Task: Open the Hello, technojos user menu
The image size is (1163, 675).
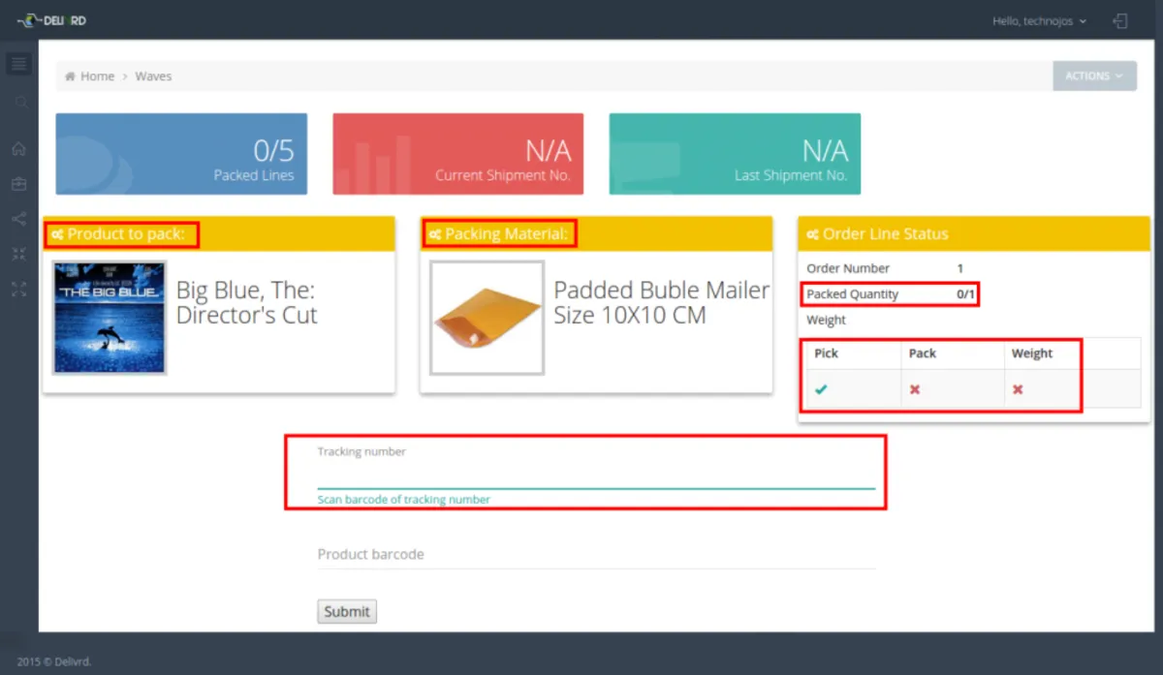Action: (x=1039, y=20)
